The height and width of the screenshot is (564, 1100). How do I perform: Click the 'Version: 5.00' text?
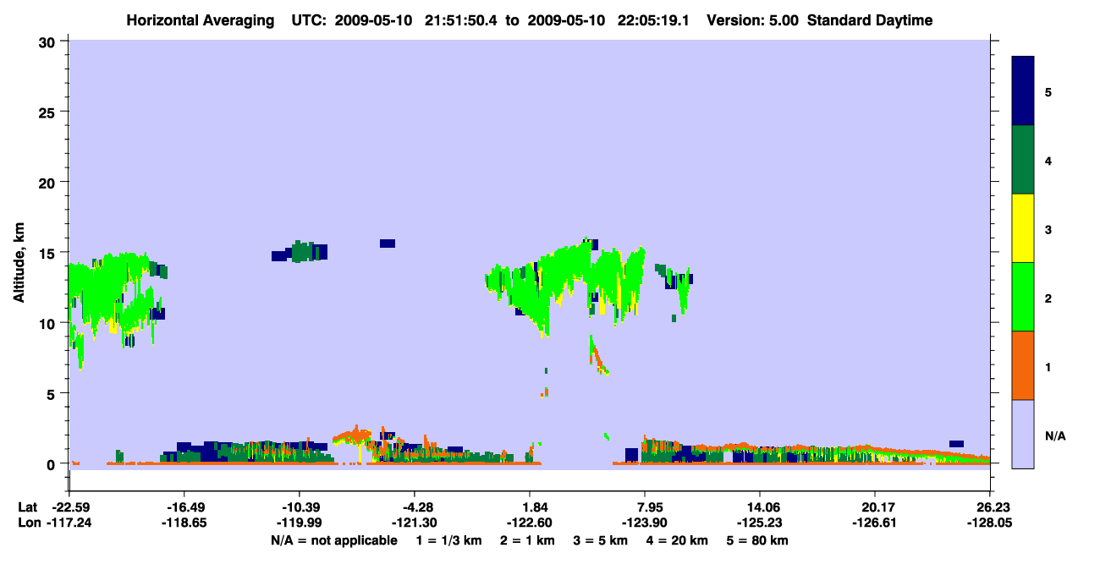click(752, 20)
